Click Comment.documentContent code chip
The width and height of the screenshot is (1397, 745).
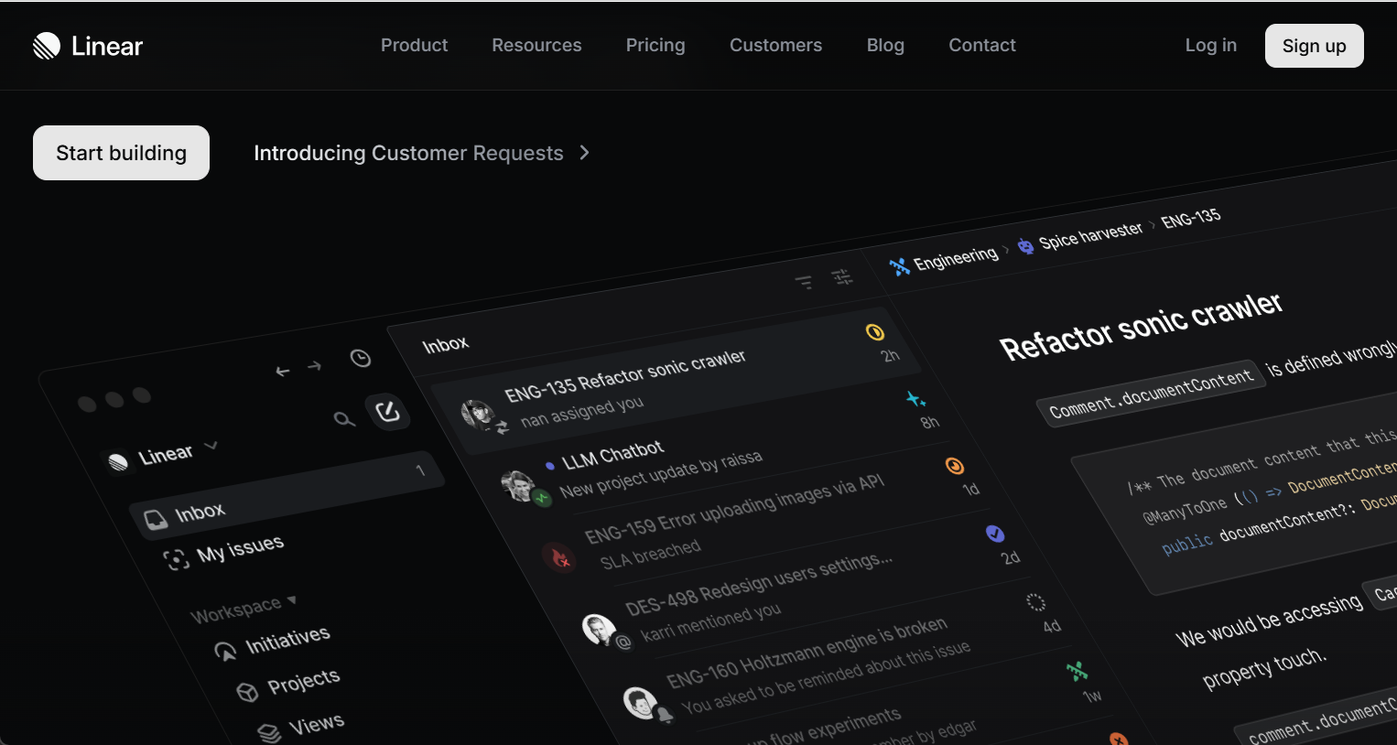(x=1151, y=394)
